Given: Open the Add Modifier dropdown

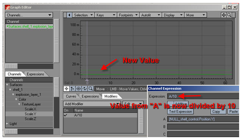Looking at the screenshot, I should tap(92, 104).
